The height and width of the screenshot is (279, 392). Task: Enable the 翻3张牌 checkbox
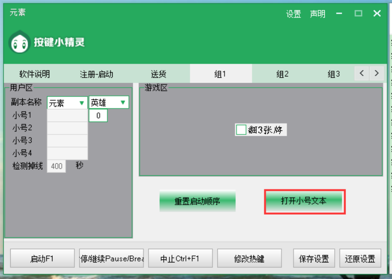click(x=241, y=130)
